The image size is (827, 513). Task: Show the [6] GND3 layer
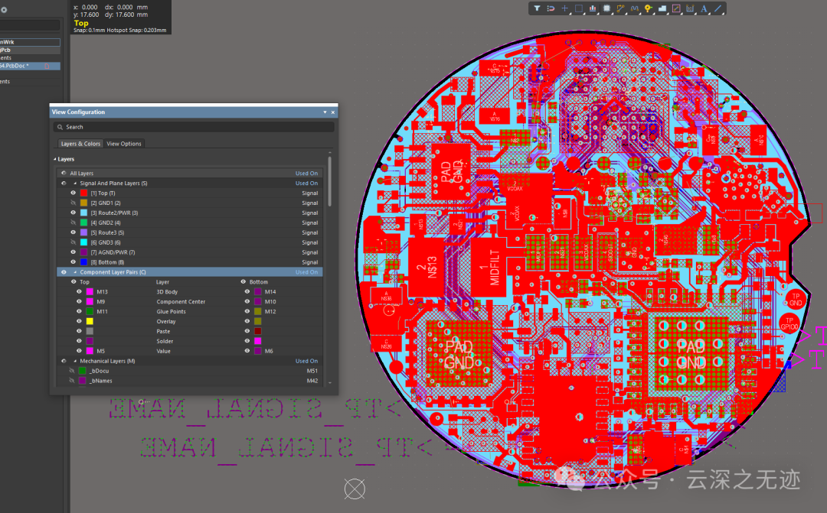pyautogui.click(x=74, y=242)
